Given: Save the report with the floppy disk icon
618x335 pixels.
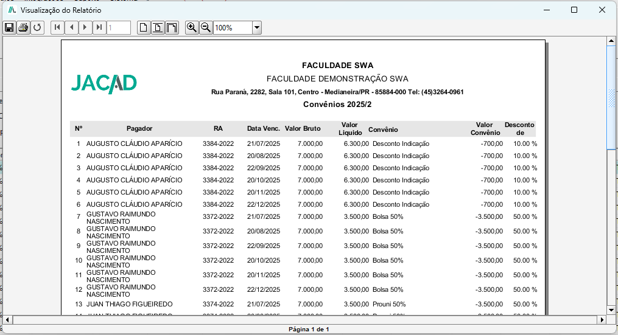Looking at the screenshot, I should pos(10,27).
